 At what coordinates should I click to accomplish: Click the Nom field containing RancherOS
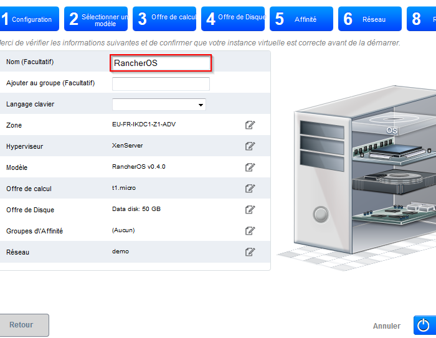coord(161,63)
